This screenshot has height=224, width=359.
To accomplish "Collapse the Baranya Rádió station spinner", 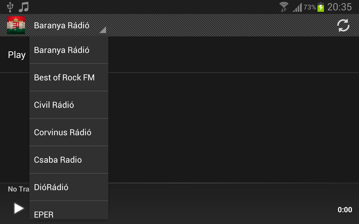I will click(x=62, y=25).
